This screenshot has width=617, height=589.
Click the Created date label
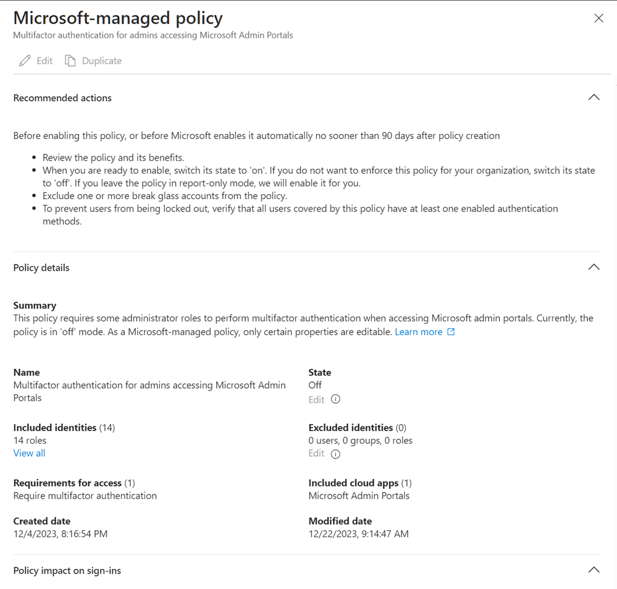(42, 521)
